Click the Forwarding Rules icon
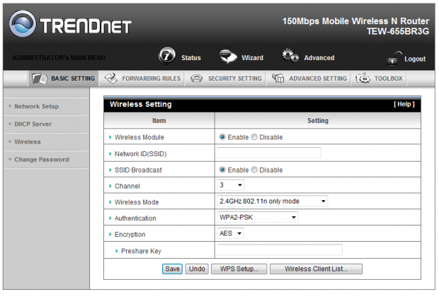The image size is (439, 299). tap(111, 78)
